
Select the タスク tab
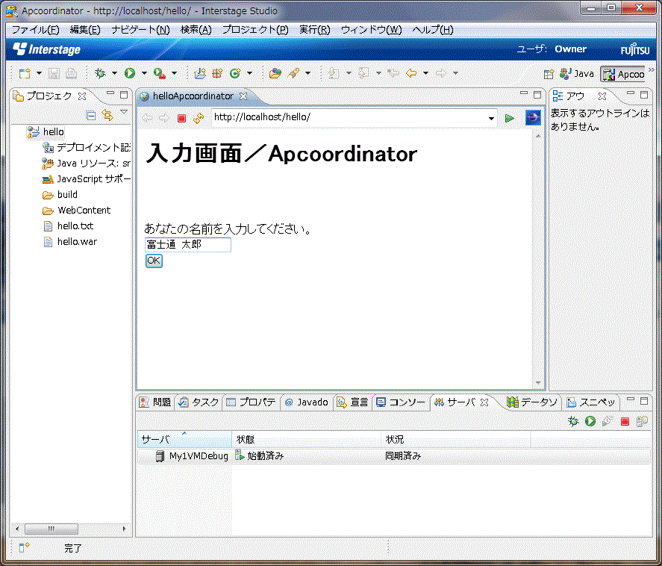point(199,402)
